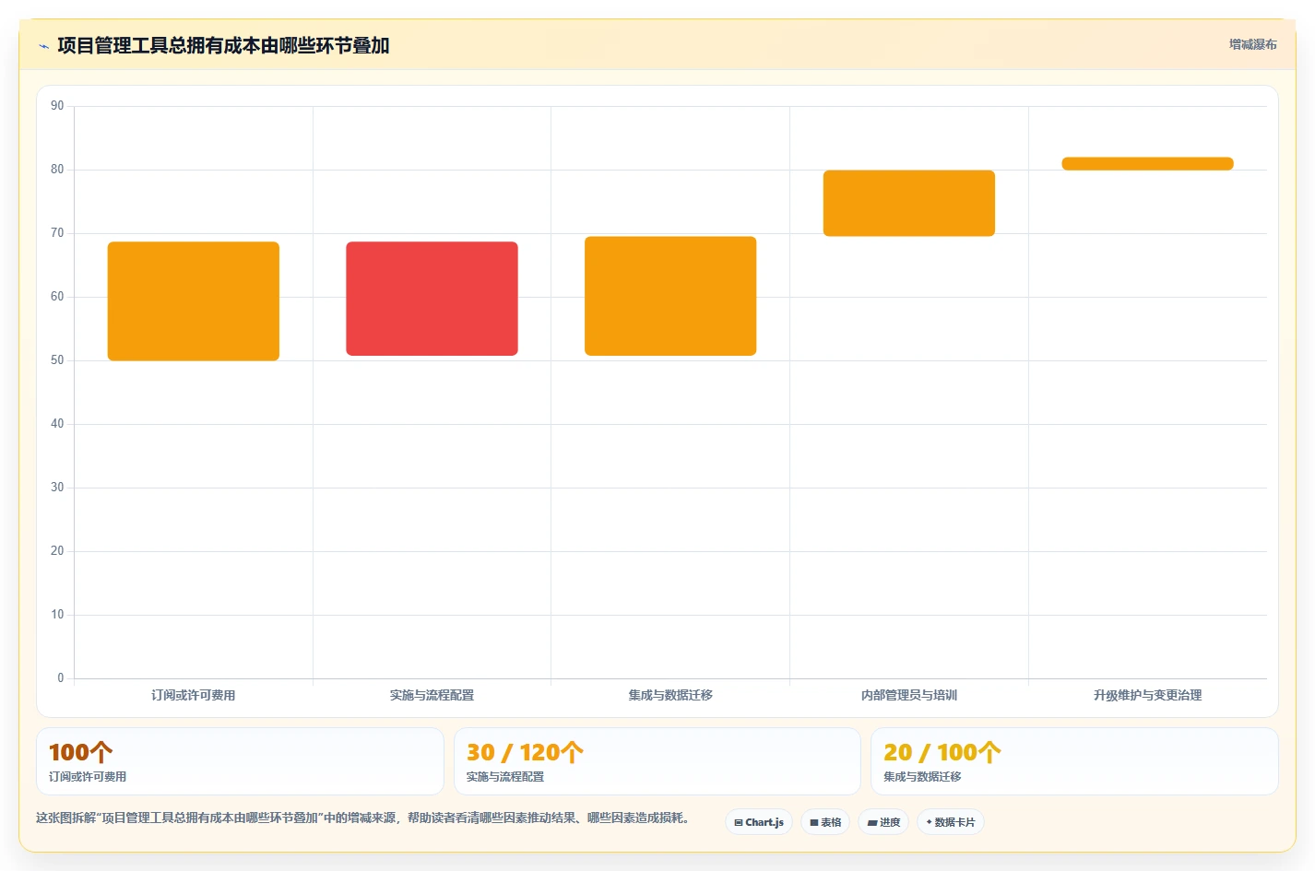Select the 集成与数据迁移 orange bar

670,296
